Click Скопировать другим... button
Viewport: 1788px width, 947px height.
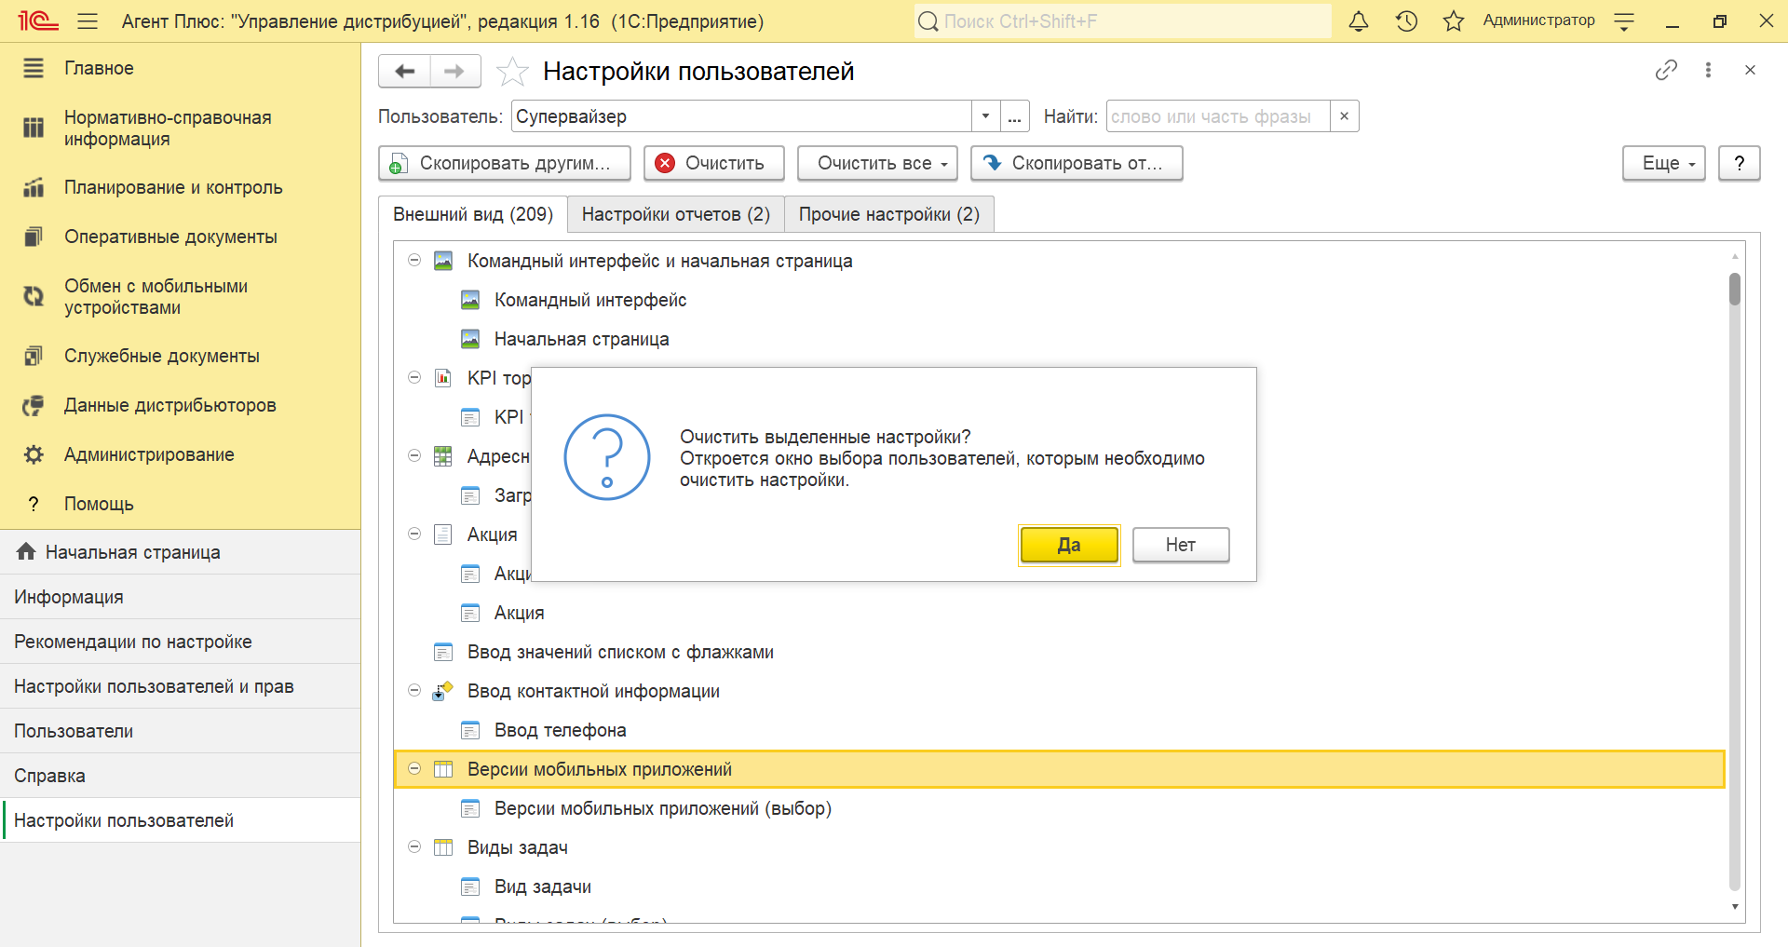pos(505,163)
